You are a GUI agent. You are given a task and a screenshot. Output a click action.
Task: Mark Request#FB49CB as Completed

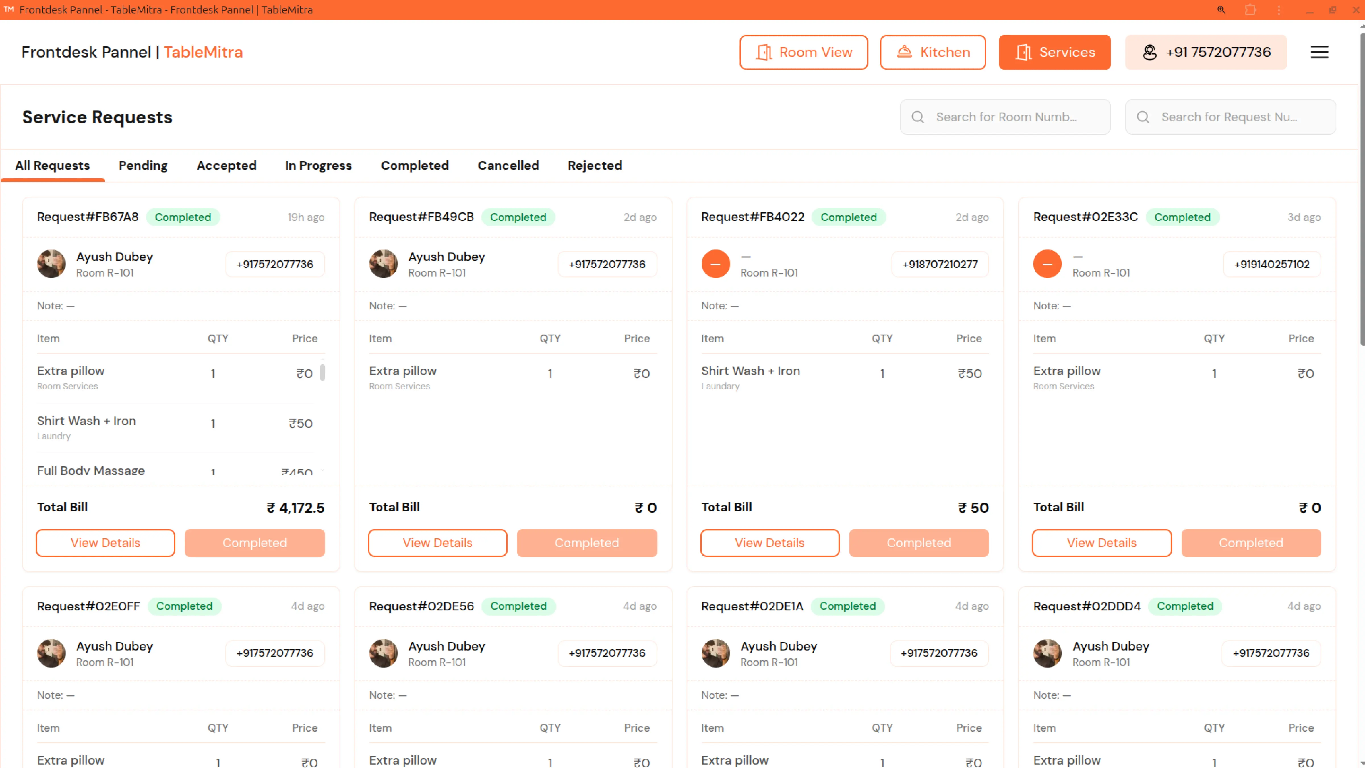click(x=587, y=542)
